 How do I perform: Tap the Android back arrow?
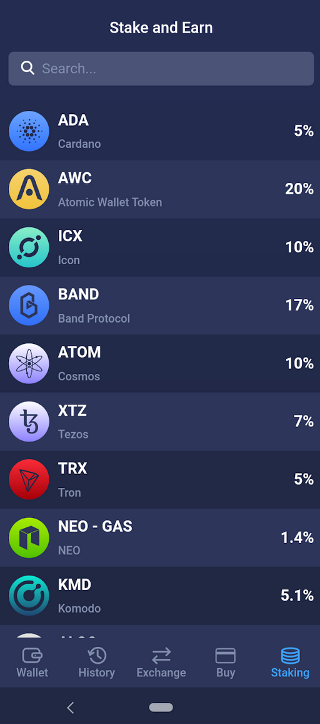(71, 707)
